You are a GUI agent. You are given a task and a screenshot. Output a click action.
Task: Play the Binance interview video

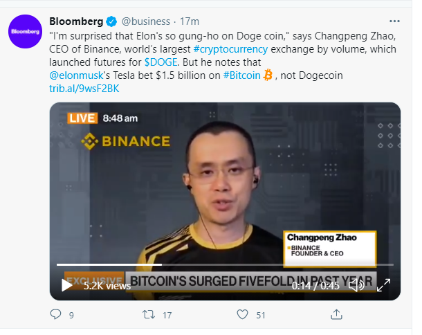[66, 285]
